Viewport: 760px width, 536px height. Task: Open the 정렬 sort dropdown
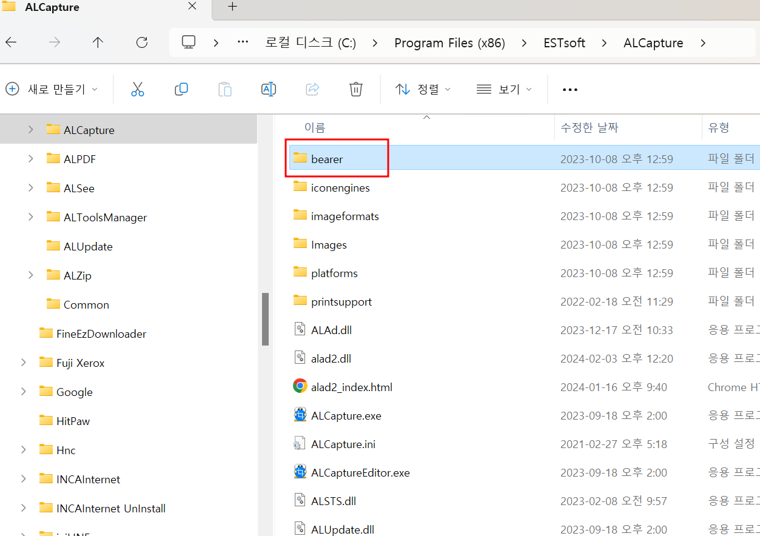(x=423, y=89)
